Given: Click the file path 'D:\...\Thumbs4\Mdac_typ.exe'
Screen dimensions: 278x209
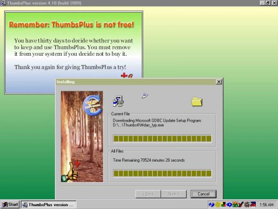Looking at the screenshot, I should click(x=138, y=125).
